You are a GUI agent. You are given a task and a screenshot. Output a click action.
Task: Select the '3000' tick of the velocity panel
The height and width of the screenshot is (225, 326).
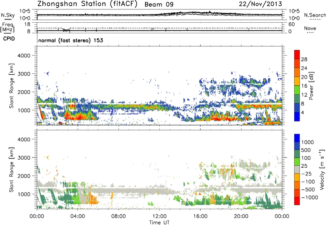24,158
